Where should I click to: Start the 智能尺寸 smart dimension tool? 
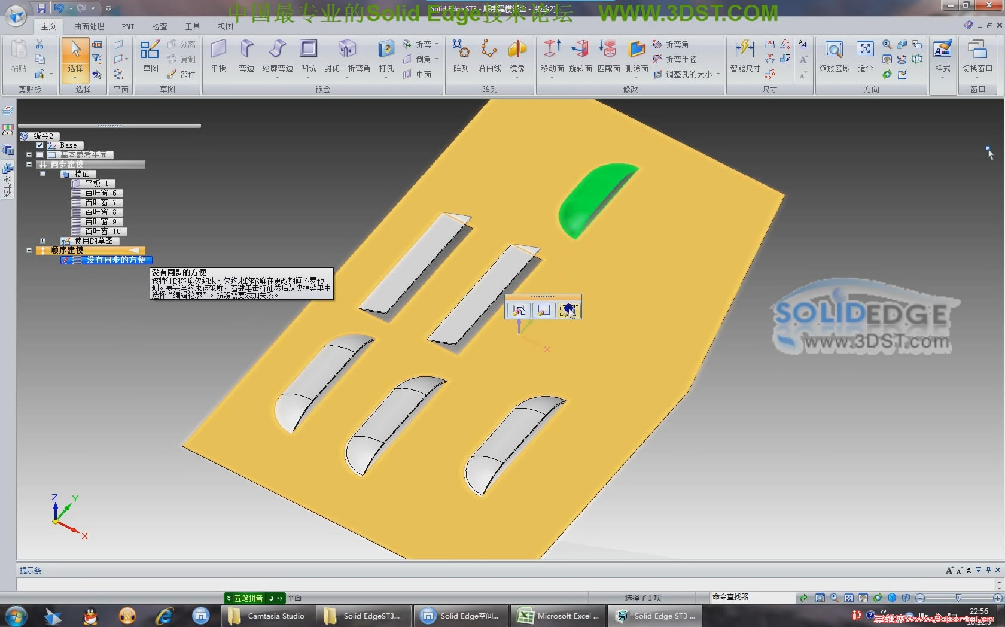(x=745, y=56)
